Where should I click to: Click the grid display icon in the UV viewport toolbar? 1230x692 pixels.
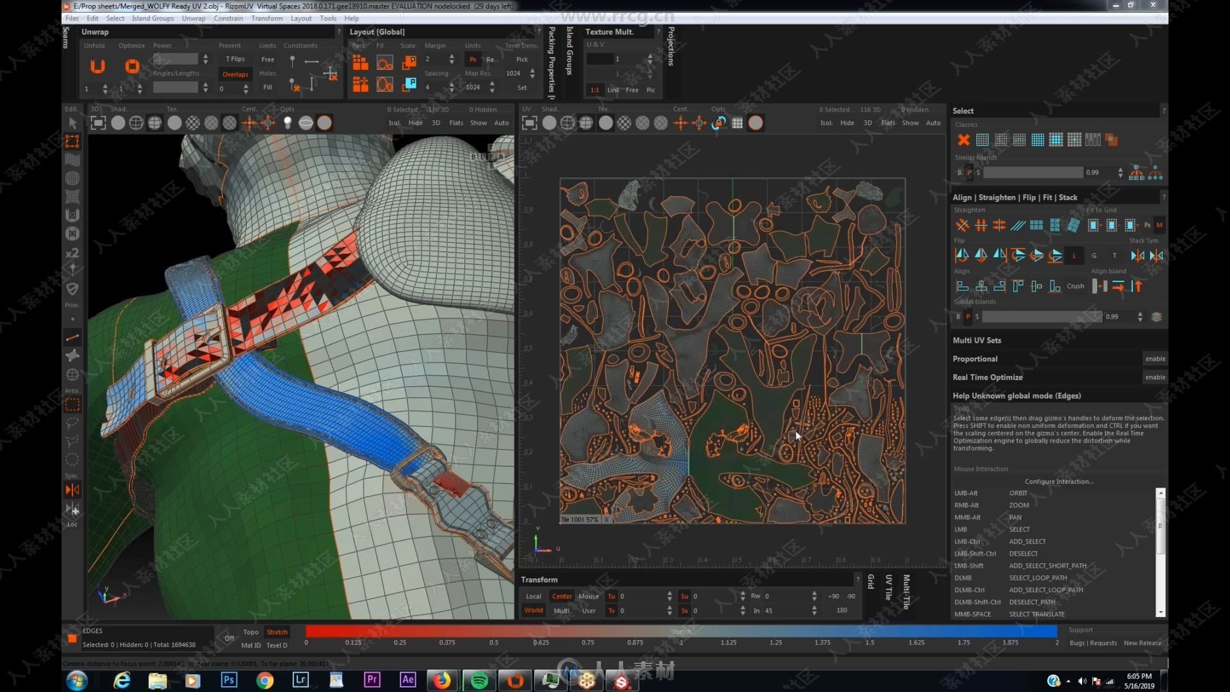point(737,123)
